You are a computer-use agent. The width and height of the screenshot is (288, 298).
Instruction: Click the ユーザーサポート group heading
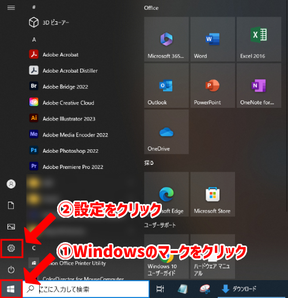click(160, 225)
